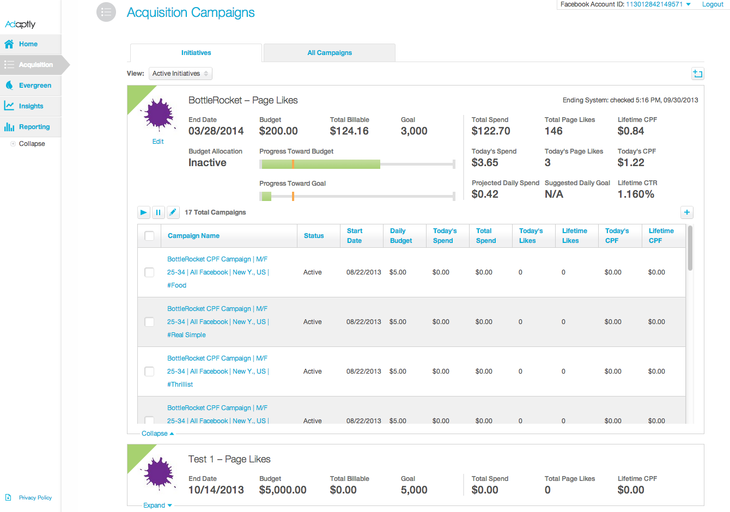Open the Privacy Policy link
This screenshot has height=512, width=730.
[35, 498]
